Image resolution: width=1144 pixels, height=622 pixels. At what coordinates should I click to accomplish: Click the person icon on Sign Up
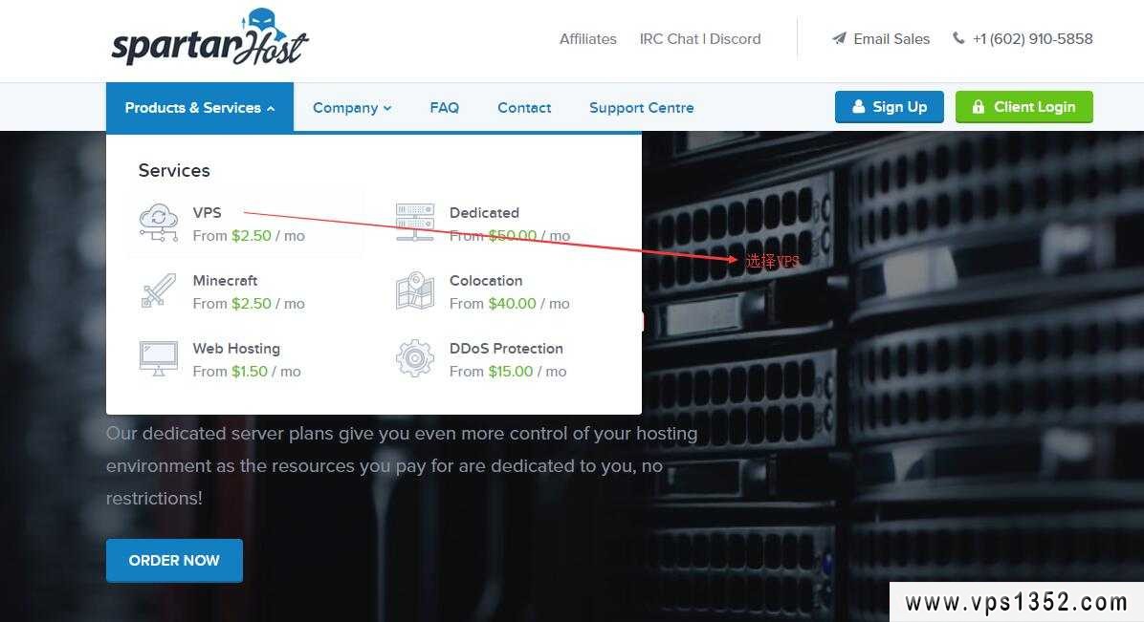[858, 107]
